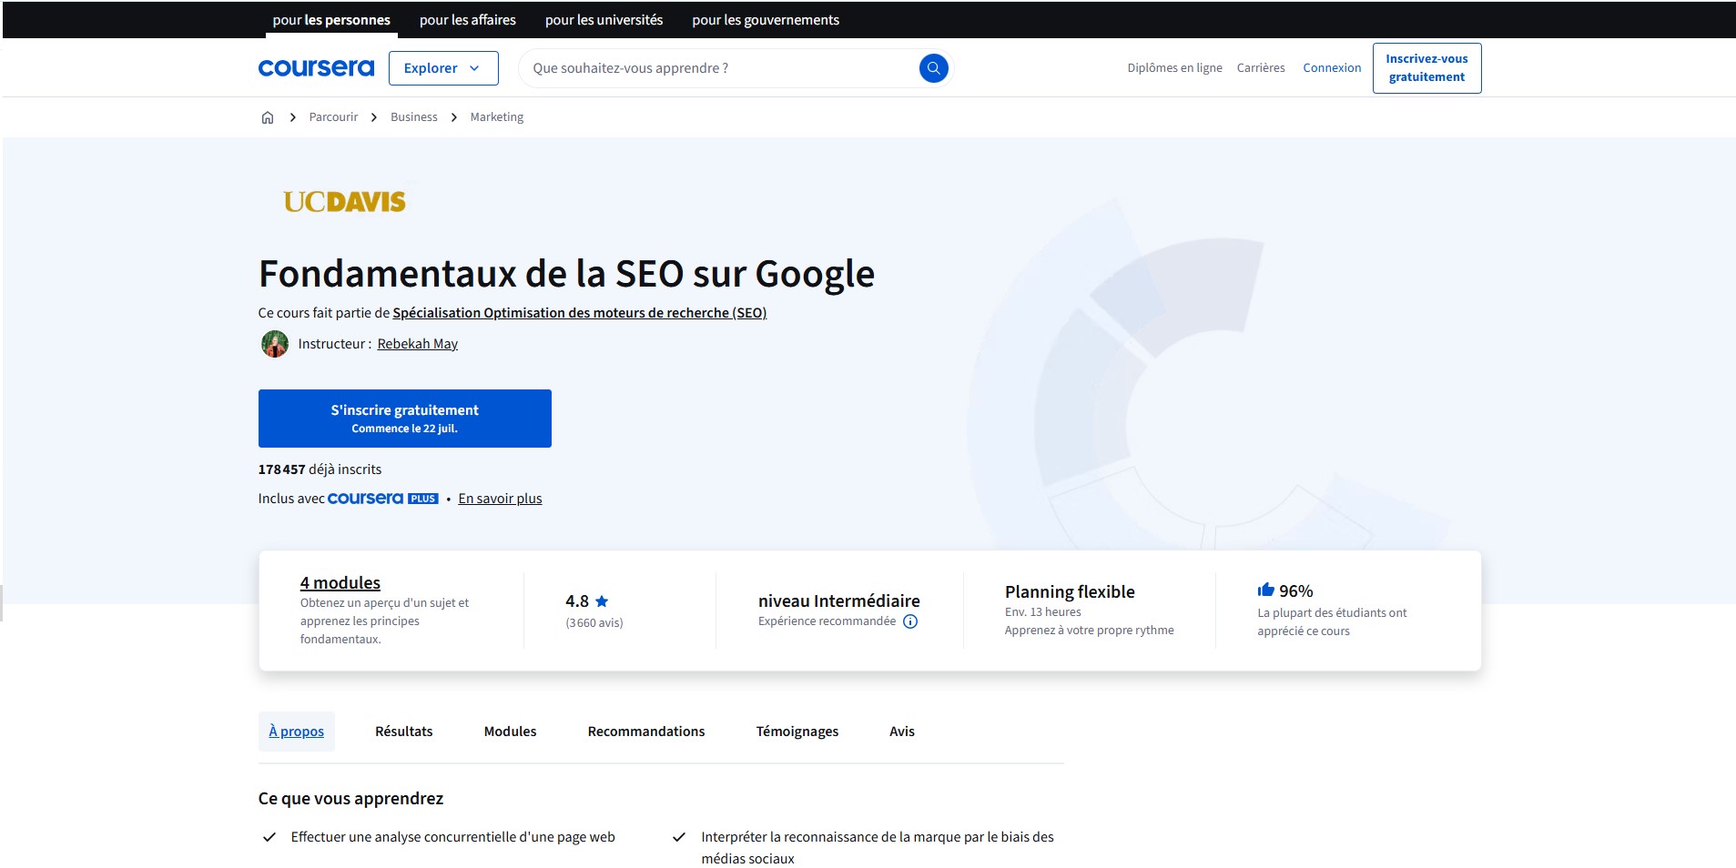The height and width of the screenshot is (868, 1736).
Task: Click 'Env. 13 heures' text
Action: (1042, 612)
